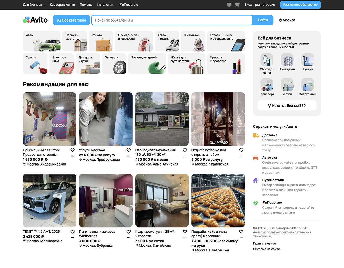Open the favorites heart icon in top bar
Image resolution: width=344 pixels, height=268 pixels.
[229, 5]
